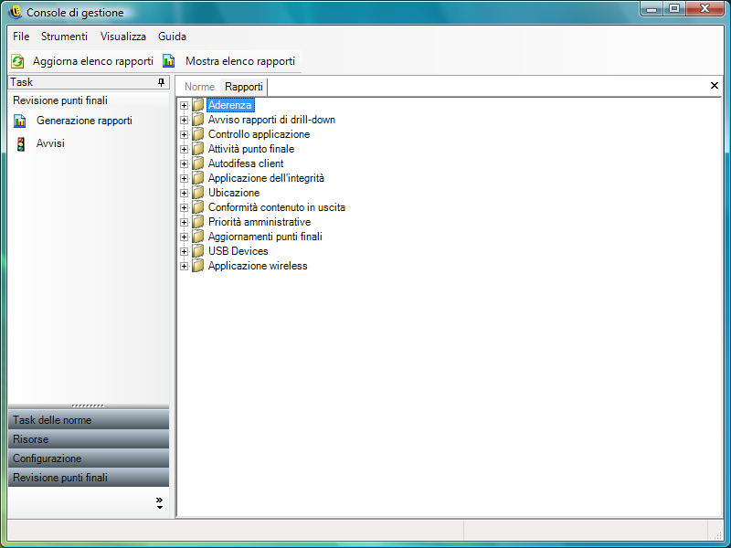Viewport: 731px width, 548px height.
Task: Click the Applicazione wireless folder icon
Action: 198,266
